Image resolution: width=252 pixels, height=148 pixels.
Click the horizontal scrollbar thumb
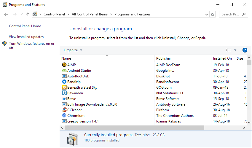pos(134,128)
